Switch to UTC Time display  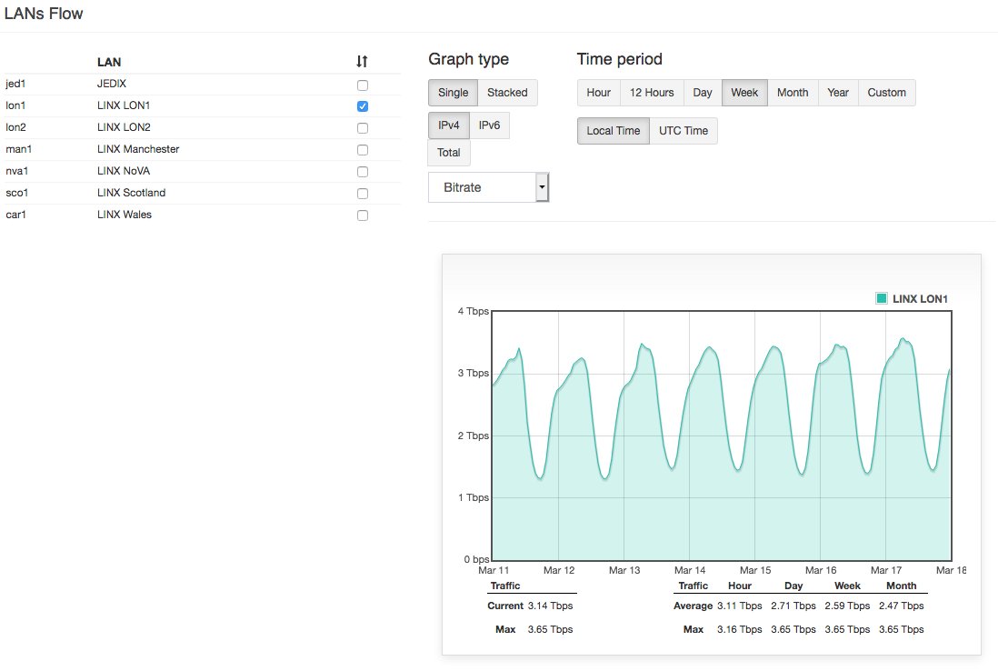(683, 131)
